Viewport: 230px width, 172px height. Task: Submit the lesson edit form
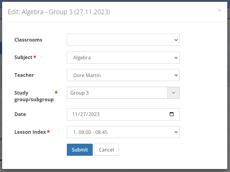tap(80, 150)
